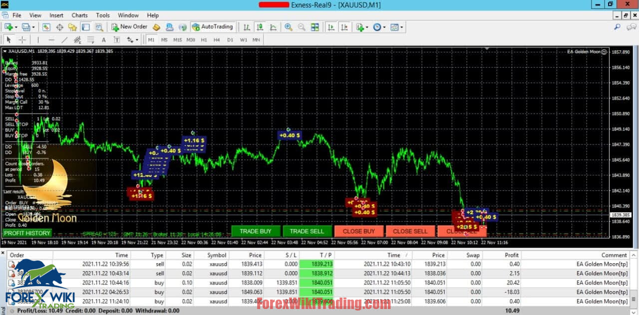This screenshot has width=639, height=315.
Task: Toggle the Data Window icon
Action: tap(59, 27)
